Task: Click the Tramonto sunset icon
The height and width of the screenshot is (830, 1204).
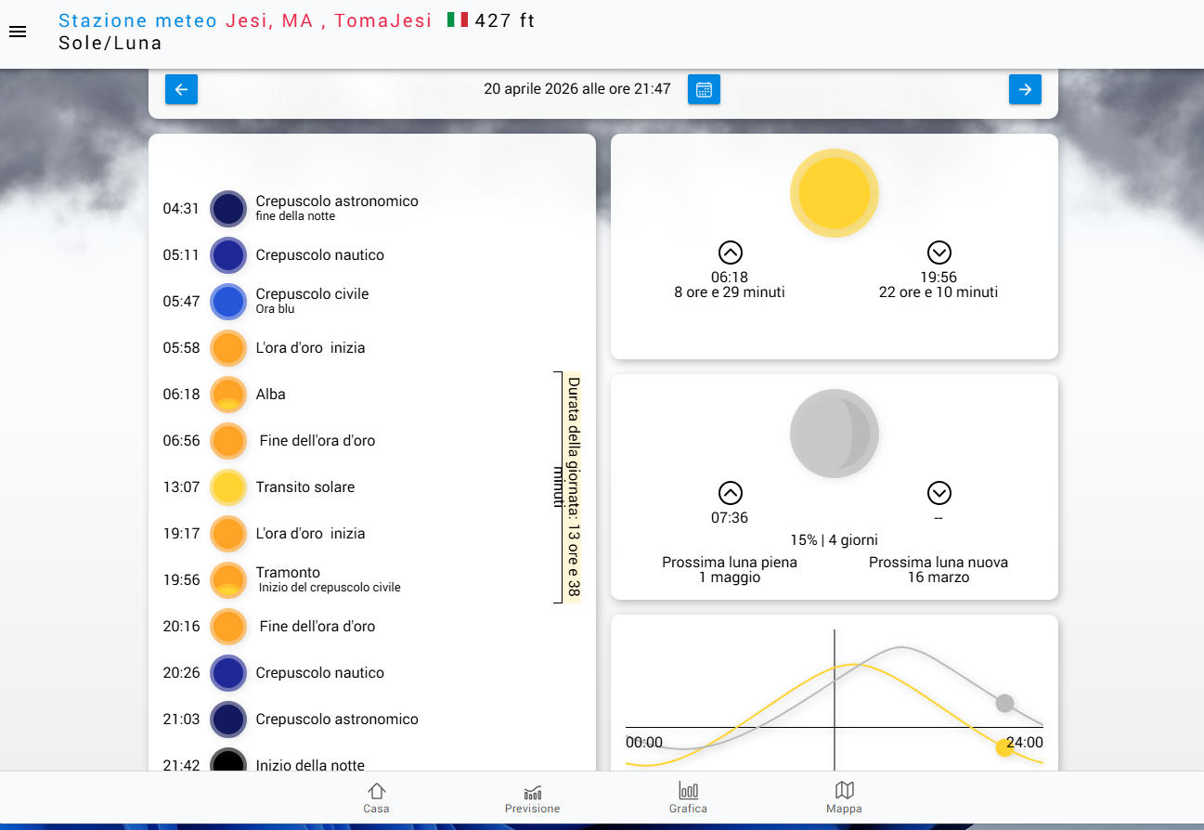Action: (227, 580)
